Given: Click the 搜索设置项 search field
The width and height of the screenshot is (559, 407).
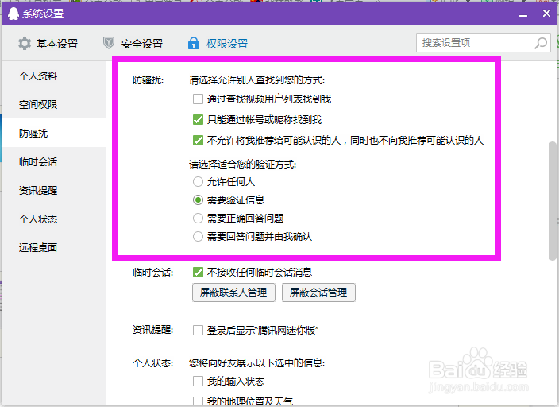Looking at the screenshot, I should tap(484, 43).
